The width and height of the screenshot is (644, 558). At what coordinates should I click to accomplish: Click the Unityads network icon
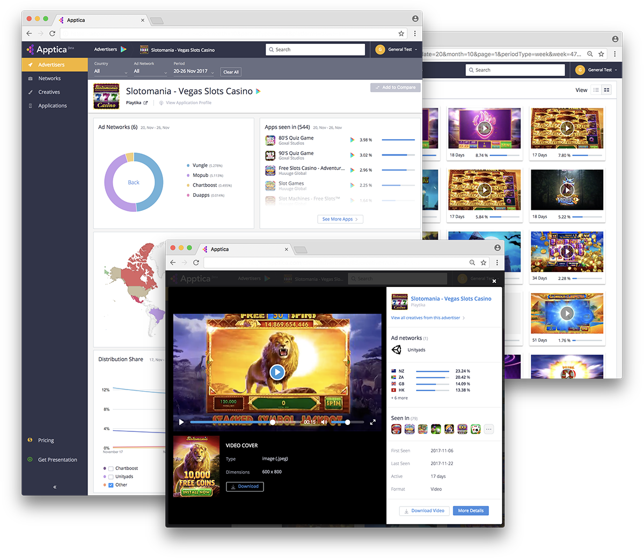tap(397, 350)
